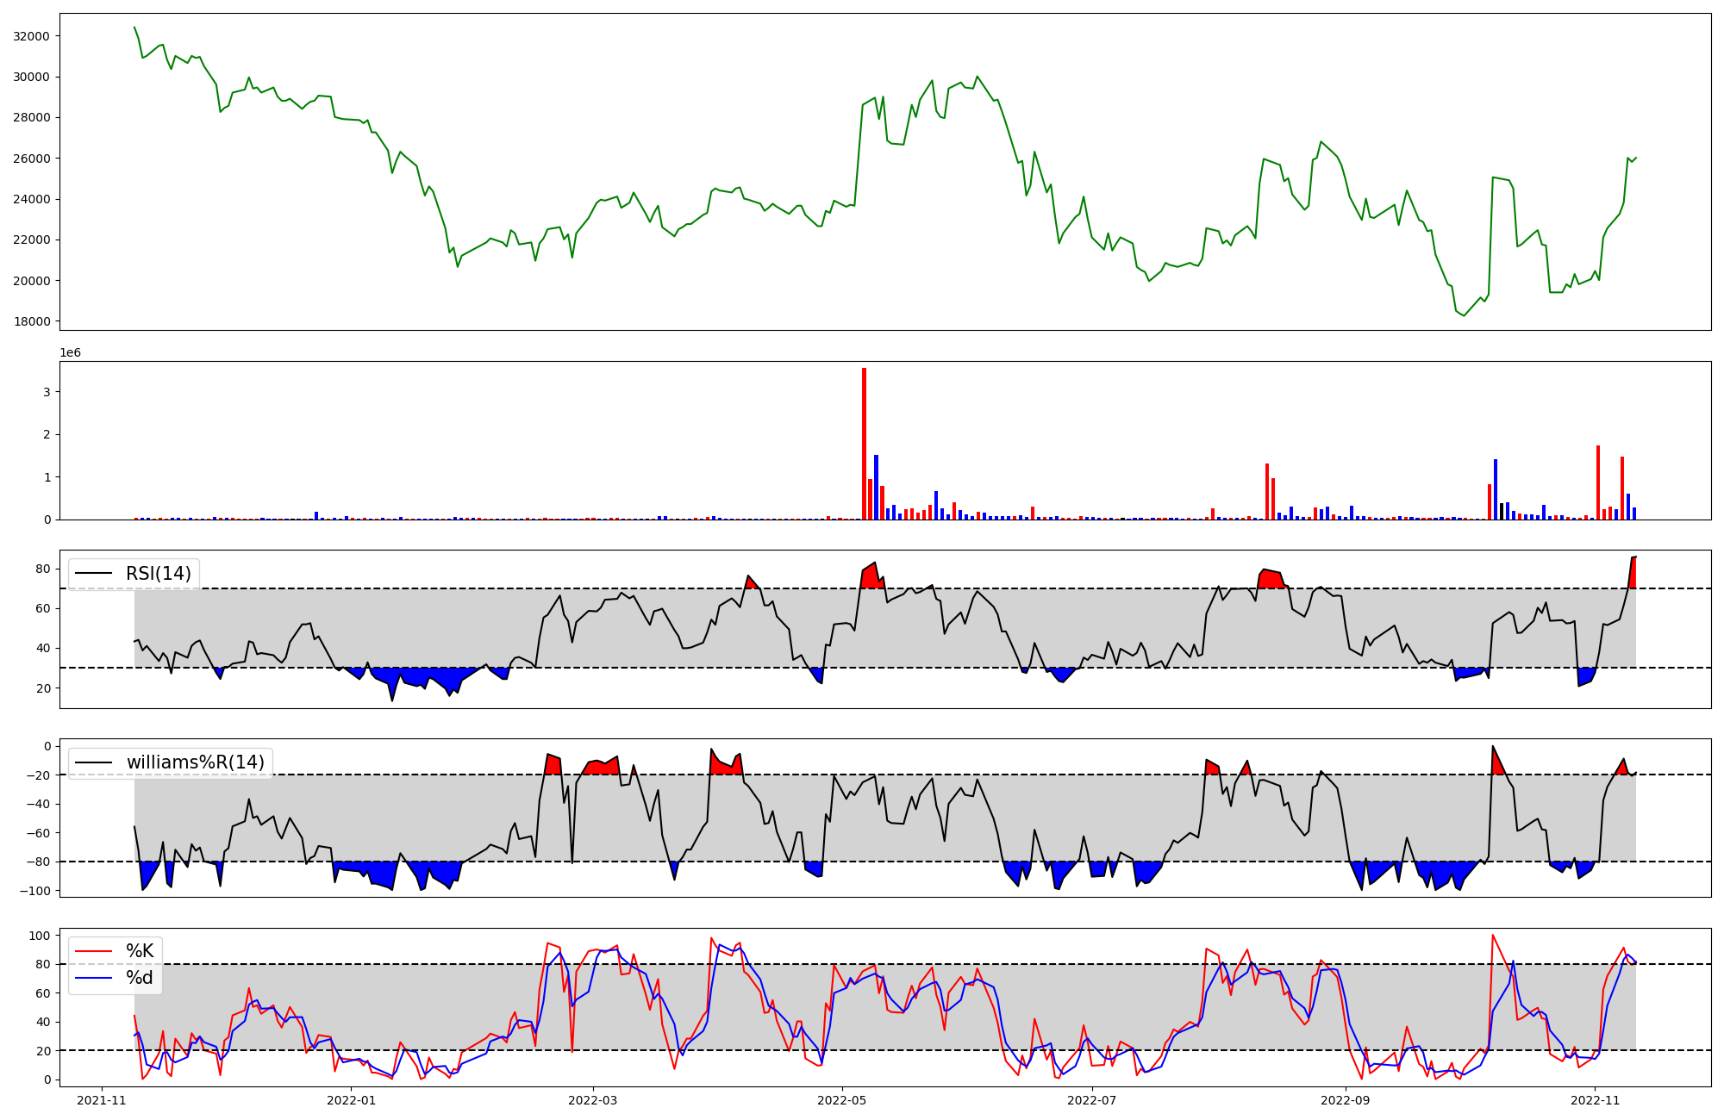Click the 30000 price axis label
1724x1120 pixels.
(32, 77)
